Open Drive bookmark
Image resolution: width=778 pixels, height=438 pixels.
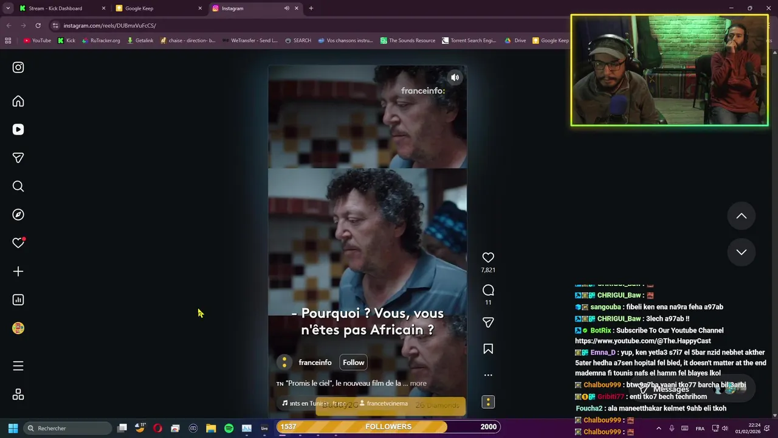point(515,41)
